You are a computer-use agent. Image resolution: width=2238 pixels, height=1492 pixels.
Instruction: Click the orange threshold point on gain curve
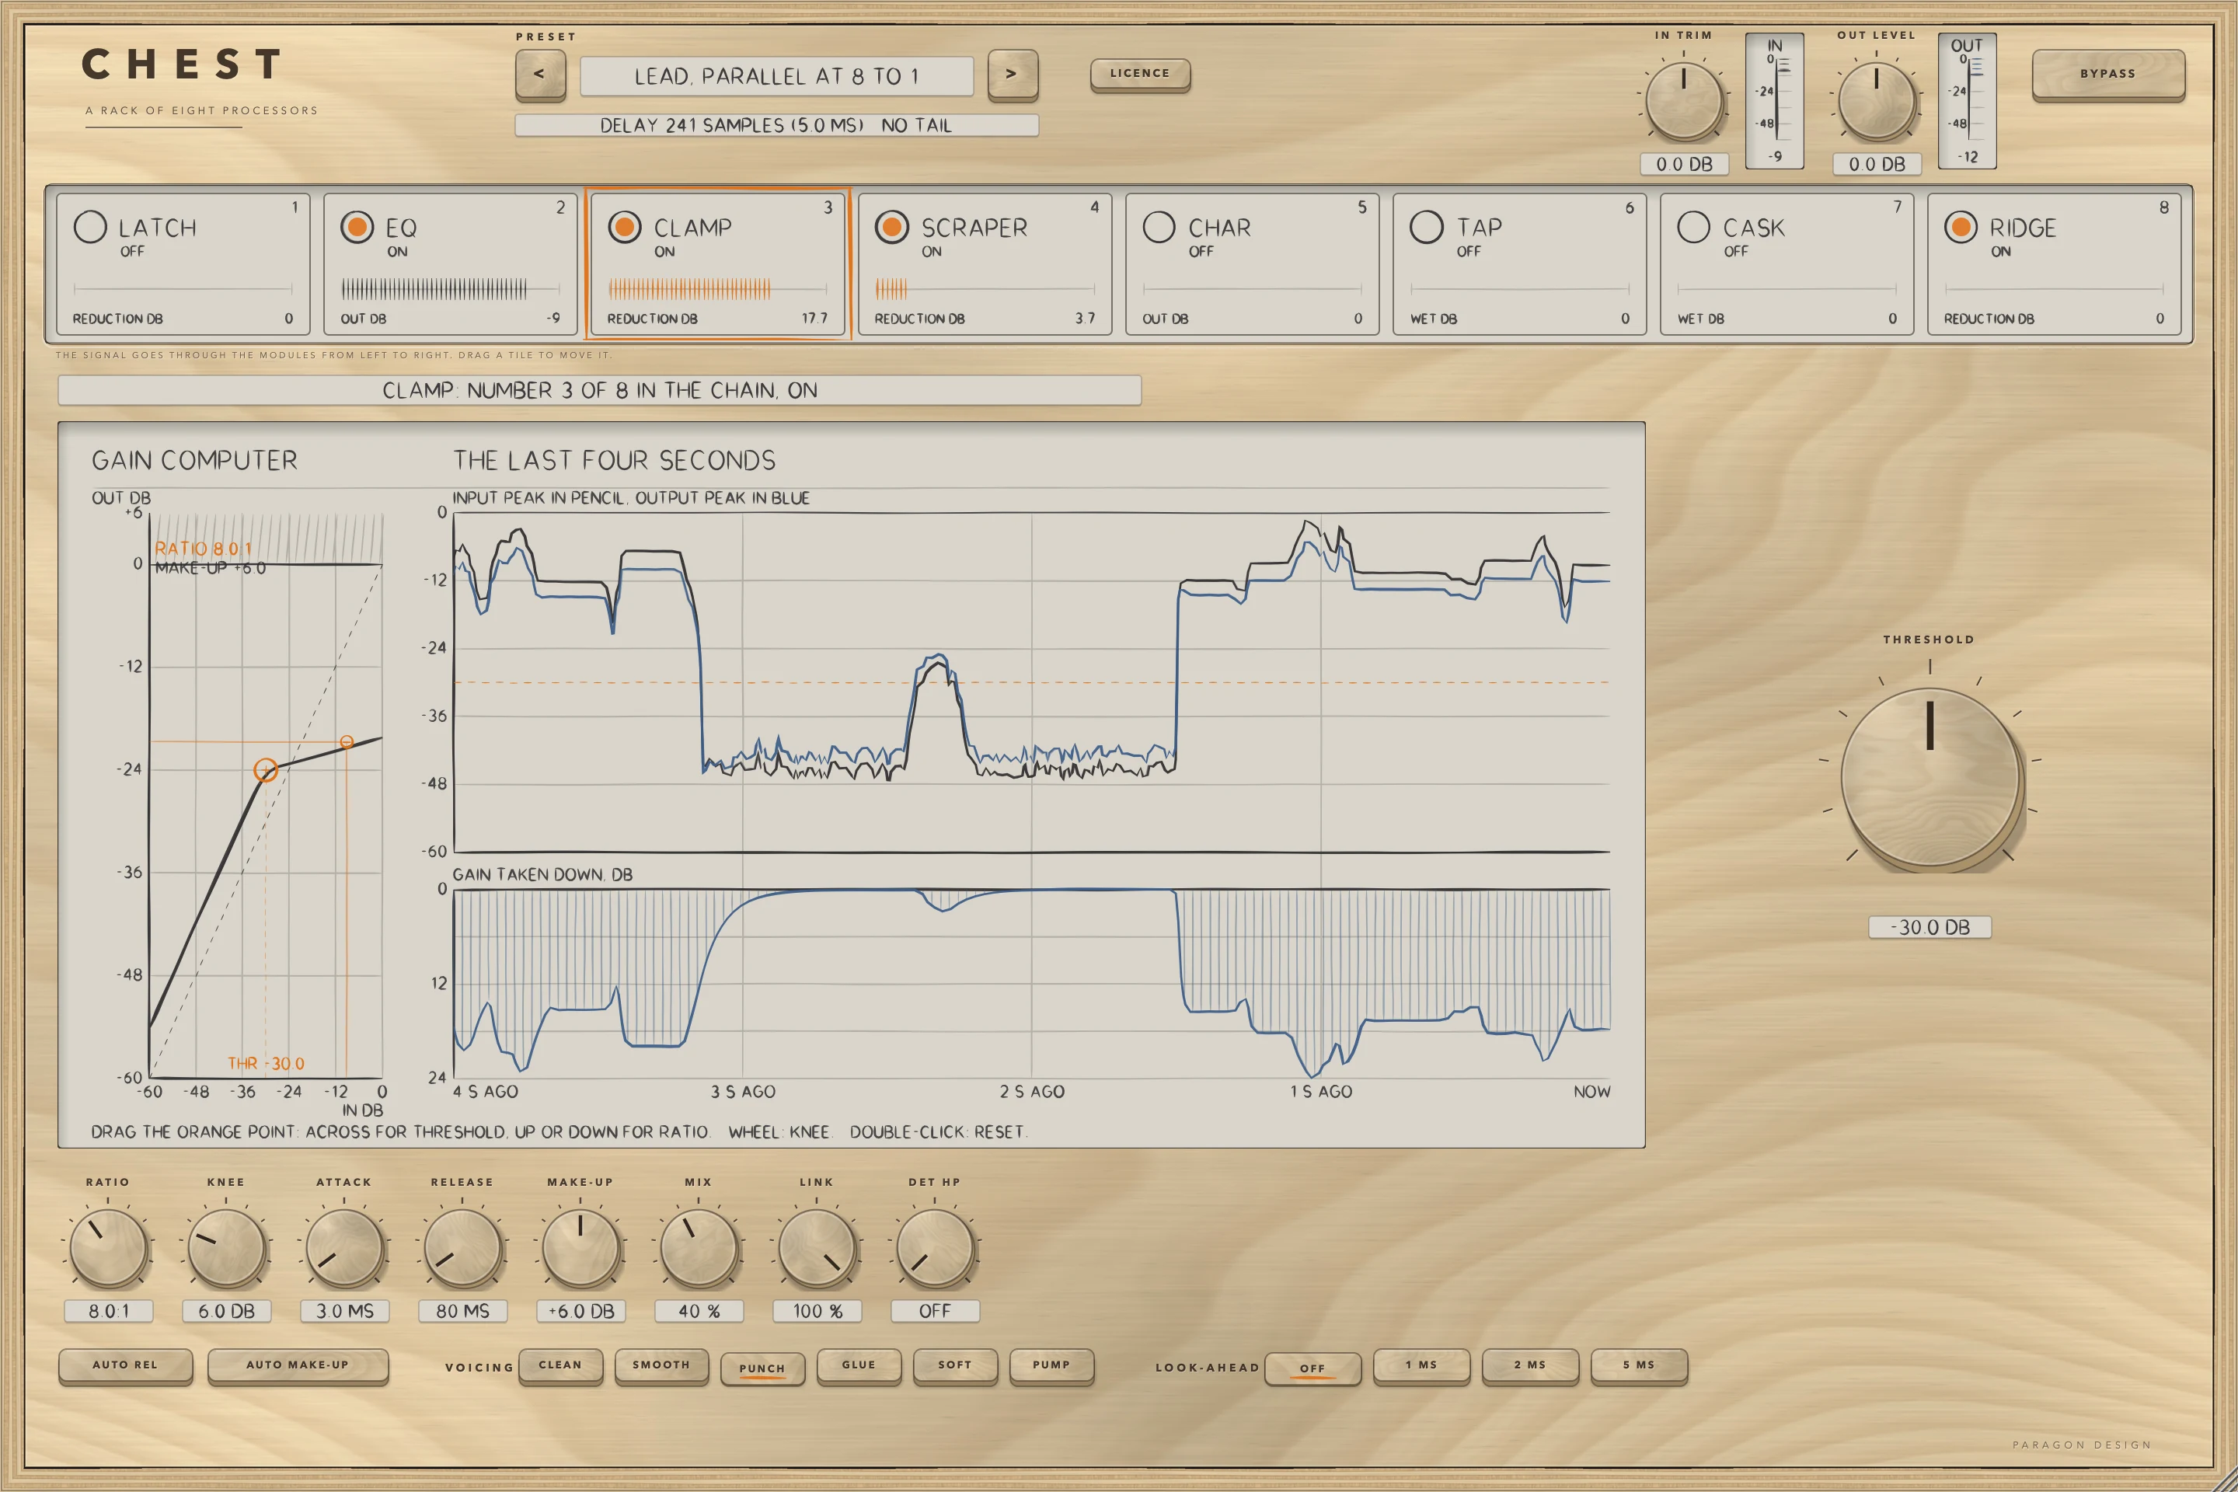(266, 770)
